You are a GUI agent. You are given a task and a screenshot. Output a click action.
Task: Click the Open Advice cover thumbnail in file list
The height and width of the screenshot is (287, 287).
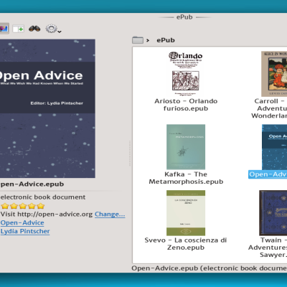pos(274,147)
